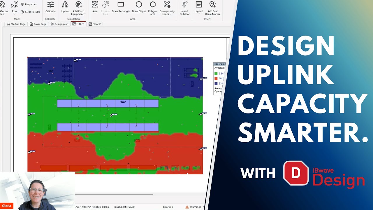Click the green legend color swatch

pyautogui.click(x=216, y=74)
